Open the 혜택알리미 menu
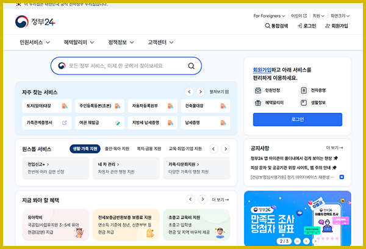 click(79, 42)
